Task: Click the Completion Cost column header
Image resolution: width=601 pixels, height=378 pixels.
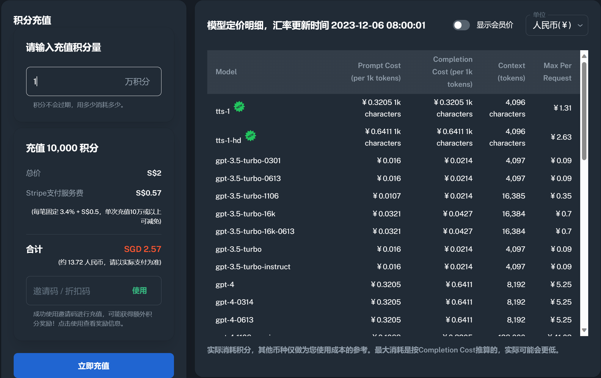Action: (x=452, y=72)
